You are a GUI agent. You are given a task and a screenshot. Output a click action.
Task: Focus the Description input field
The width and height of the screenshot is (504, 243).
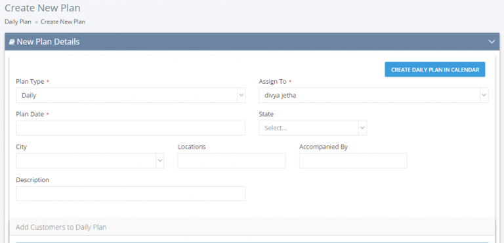[x=131, y=194]
